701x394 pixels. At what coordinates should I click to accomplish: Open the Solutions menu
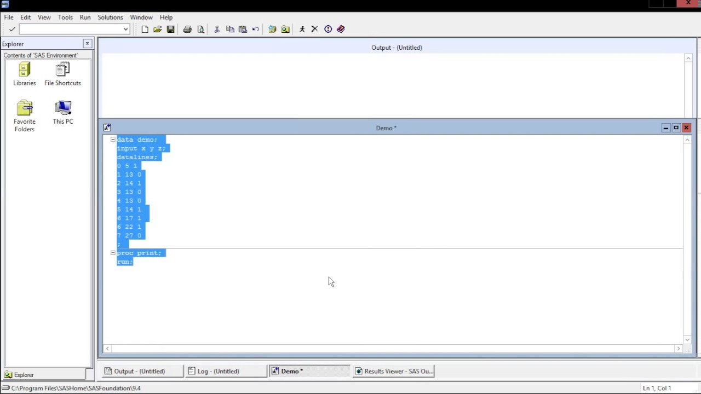coord(110,17)
